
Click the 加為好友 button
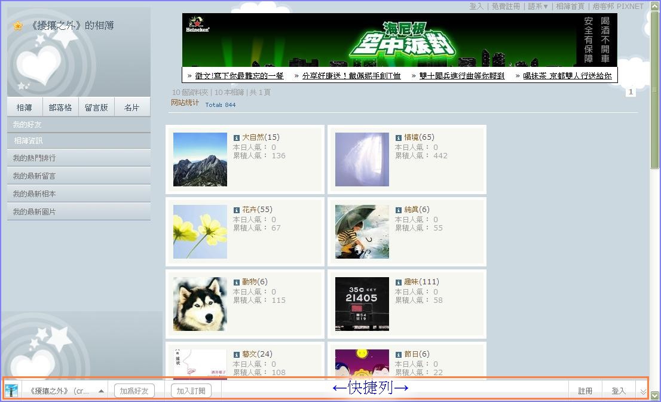coord(134,391)
